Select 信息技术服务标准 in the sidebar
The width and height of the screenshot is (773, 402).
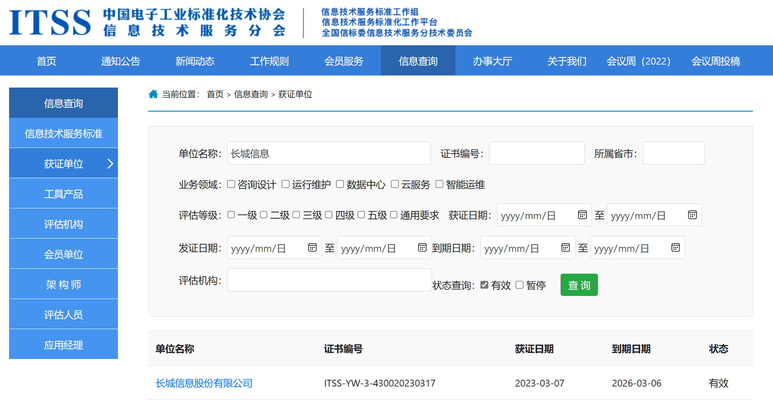click(x=64, y=133)
